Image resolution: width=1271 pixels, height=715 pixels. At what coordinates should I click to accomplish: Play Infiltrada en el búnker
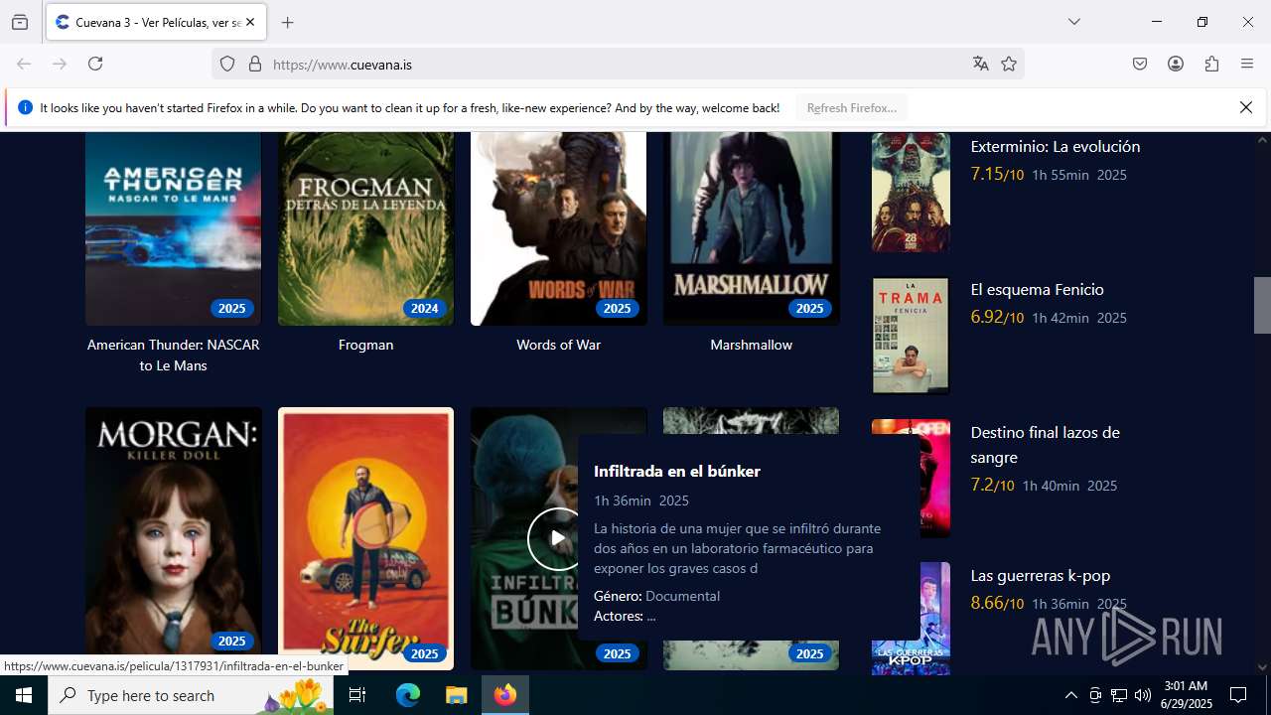point(556,538)
